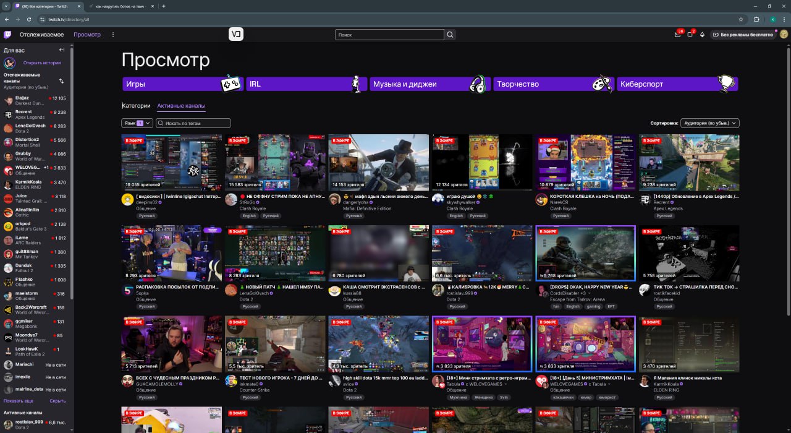Open orkpod channel in the sidebar

(36, 226)
